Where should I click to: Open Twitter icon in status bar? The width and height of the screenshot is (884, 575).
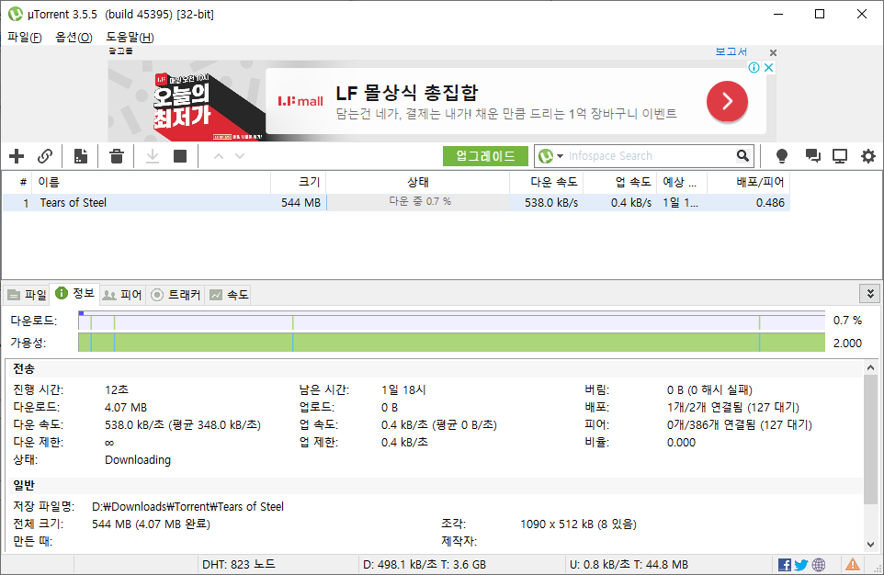(x=801, y=564)
